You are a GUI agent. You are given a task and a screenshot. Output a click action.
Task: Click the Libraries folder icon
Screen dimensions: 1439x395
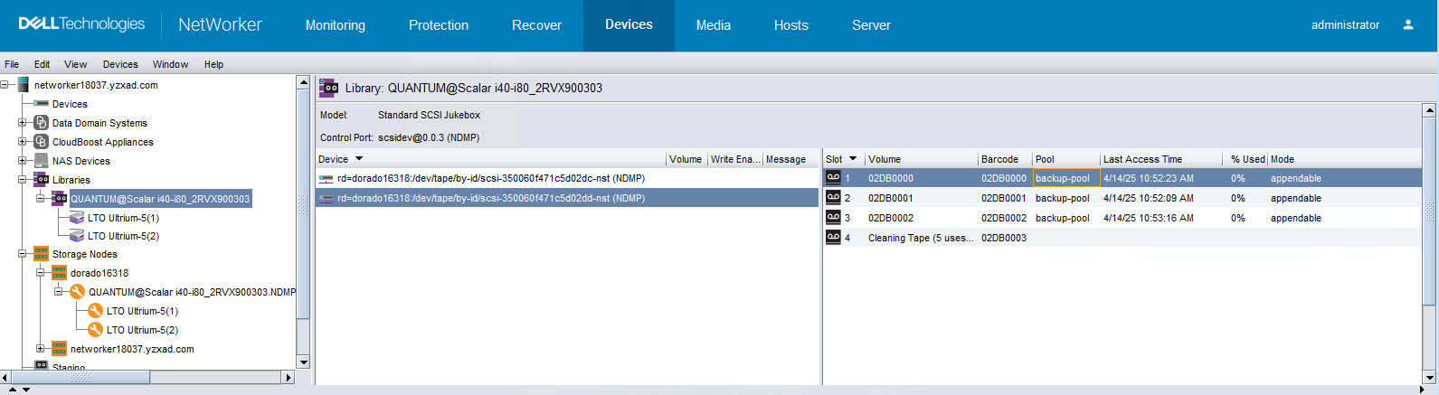point(41,180)
